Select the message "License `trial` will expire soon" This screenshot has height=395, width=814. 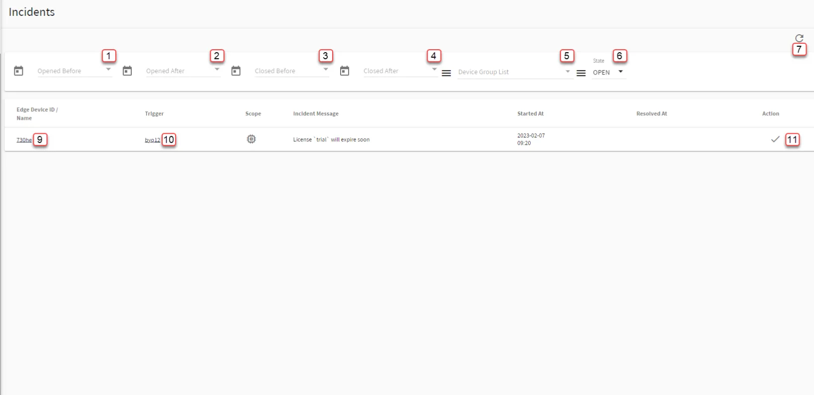coord(331,140)
